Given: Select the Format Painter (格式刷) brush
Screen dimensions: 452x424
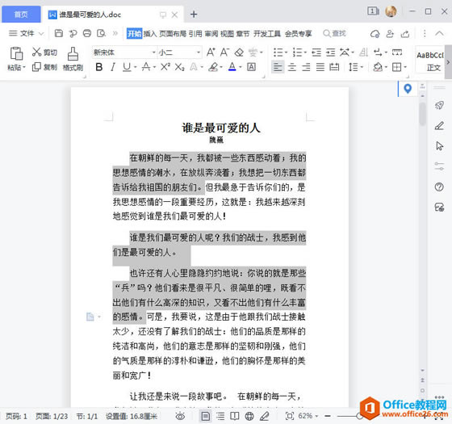Looking at the screenshot, I should [x=73, y=54].
